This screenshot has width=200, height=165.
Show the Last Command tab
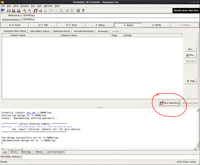pos(55,152)
